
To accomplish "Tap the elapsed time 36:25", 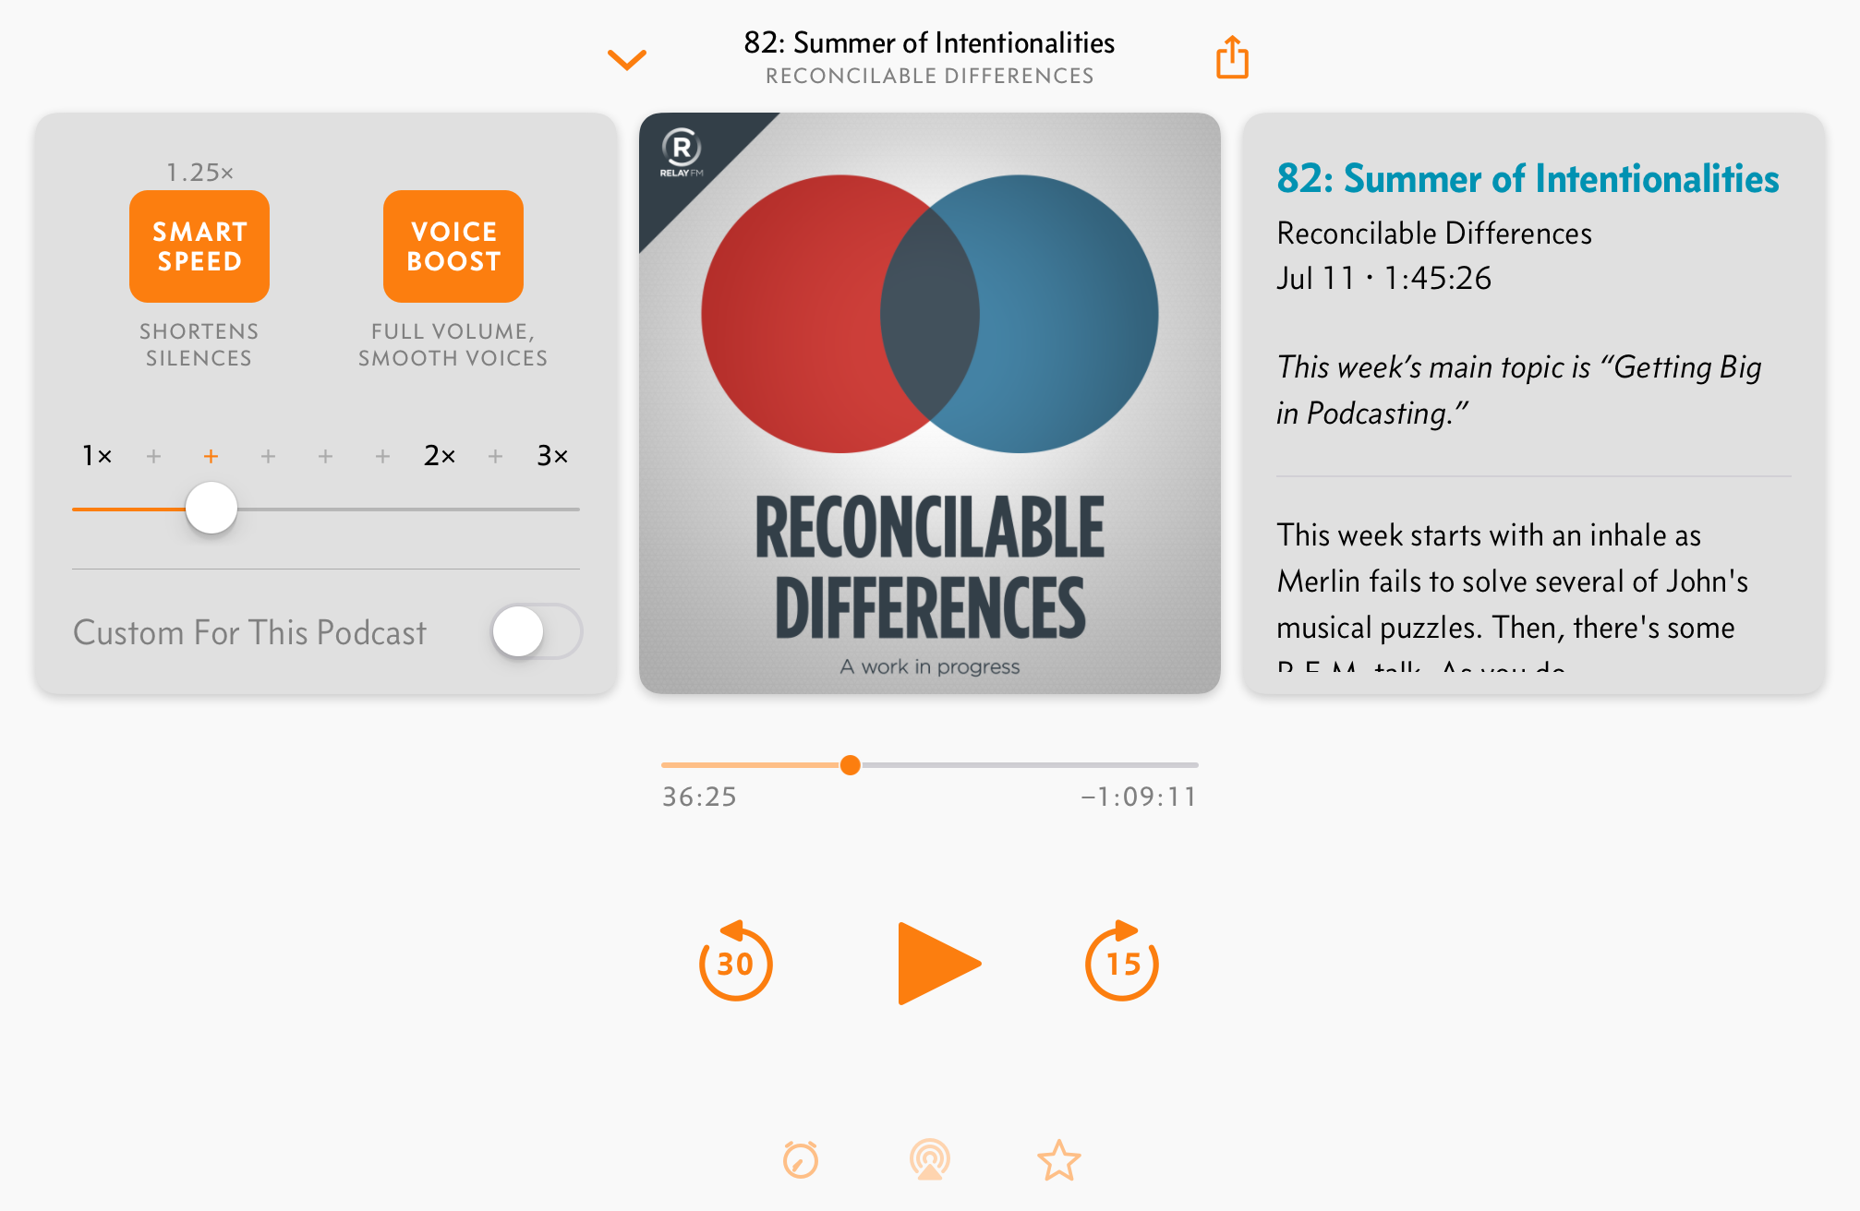I will 699,797.
